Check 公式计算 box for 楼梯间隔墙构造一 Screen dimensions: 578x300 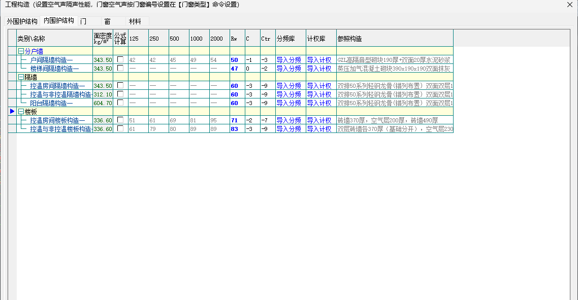[120, 68]
